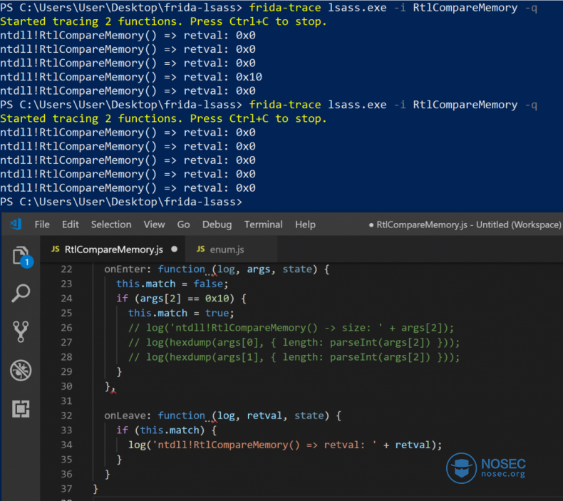Image resolution: width=563 pixels, height=501 pixels.
Task: Click 'retval' parameter in onLeave function
Action: point(264,416)
